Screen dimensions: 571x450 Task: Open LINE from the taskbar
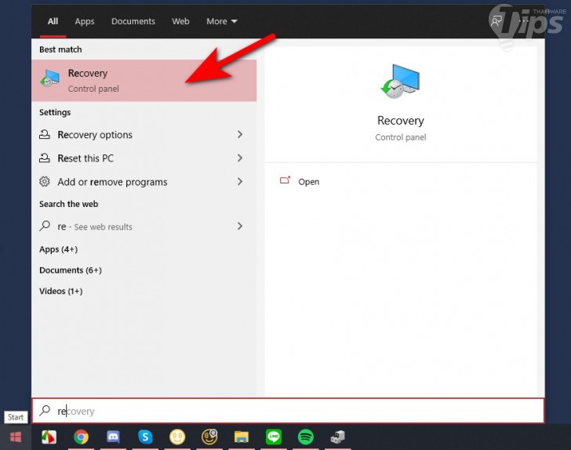point(274,437)
